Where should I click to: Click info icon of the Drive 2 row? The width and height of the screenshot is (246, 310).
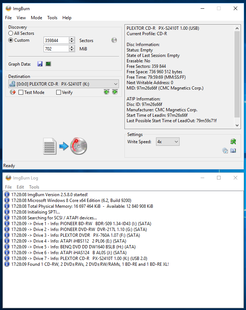pos(7,230)
